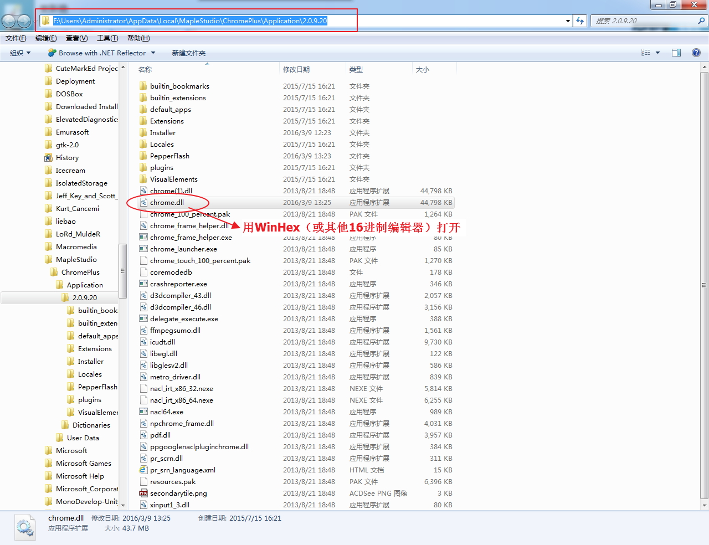This screenshot has width=709, height=545.
Task: Select the Locales folder name in file list
Action: coord(162,145)
